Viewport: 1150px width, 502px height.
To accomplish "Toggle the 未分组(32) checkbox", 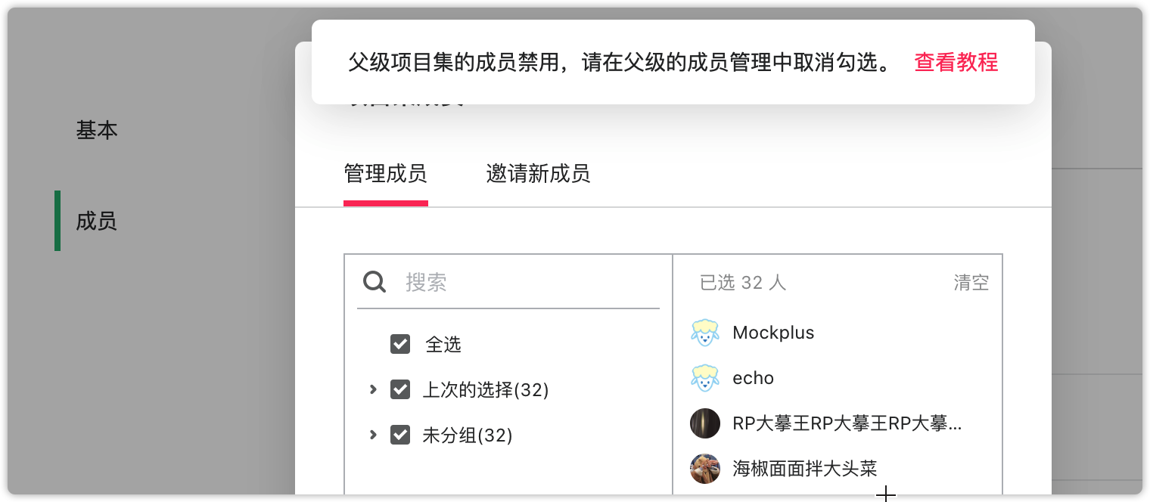I will 400,435.
